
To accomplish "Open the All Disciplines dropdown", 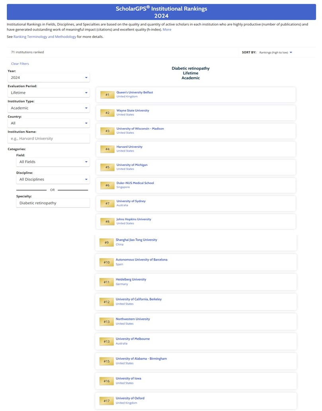I will (x=53, y=180).
